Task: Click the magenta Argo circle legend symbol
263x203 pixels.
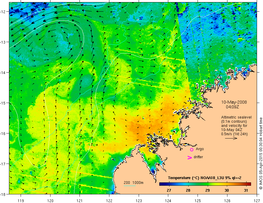Action: tap(192, 150)
